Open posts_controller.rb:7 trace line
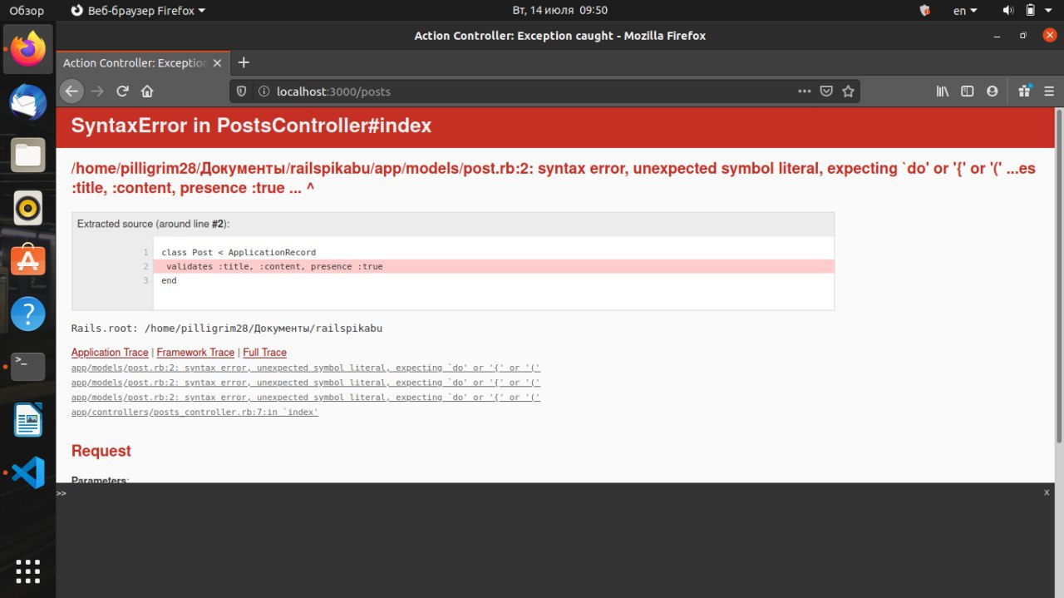 tap(195, 413)
